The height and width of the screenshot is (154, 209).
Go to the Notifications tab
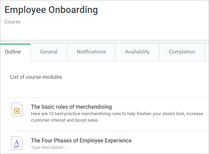(x=91, y=52)
